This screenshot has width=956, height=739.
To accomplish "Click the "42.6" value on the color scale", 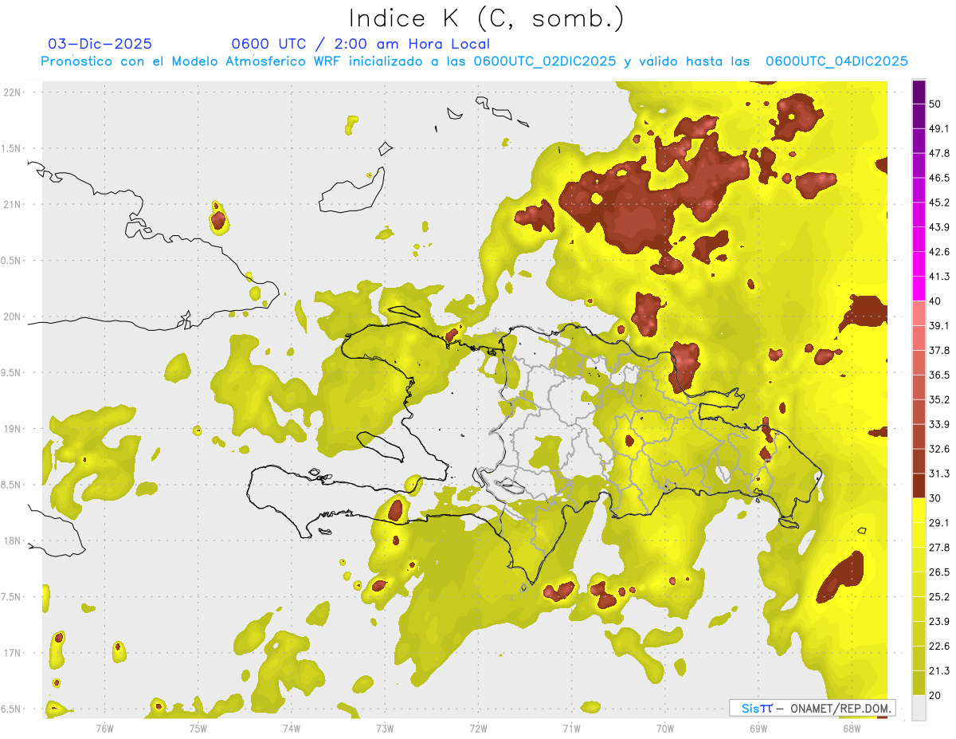I will point(939,252).
